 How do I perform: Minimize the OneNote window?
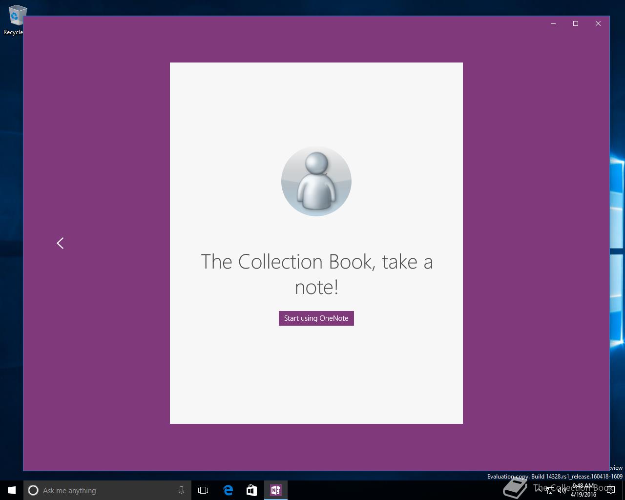tap(553, 23)
